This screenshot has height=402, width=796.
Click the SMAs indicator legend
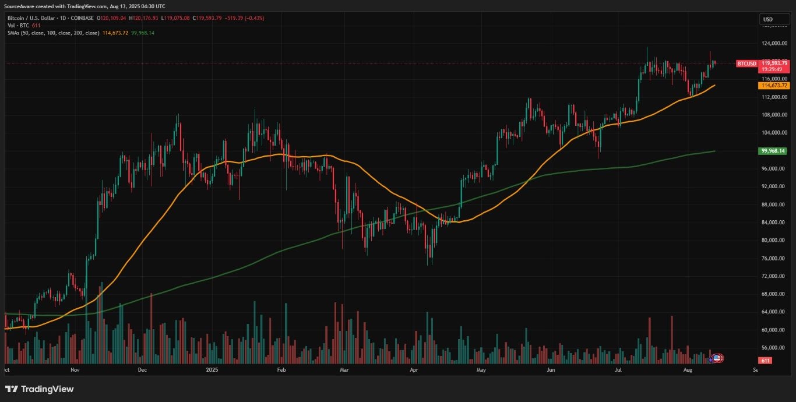53,33
